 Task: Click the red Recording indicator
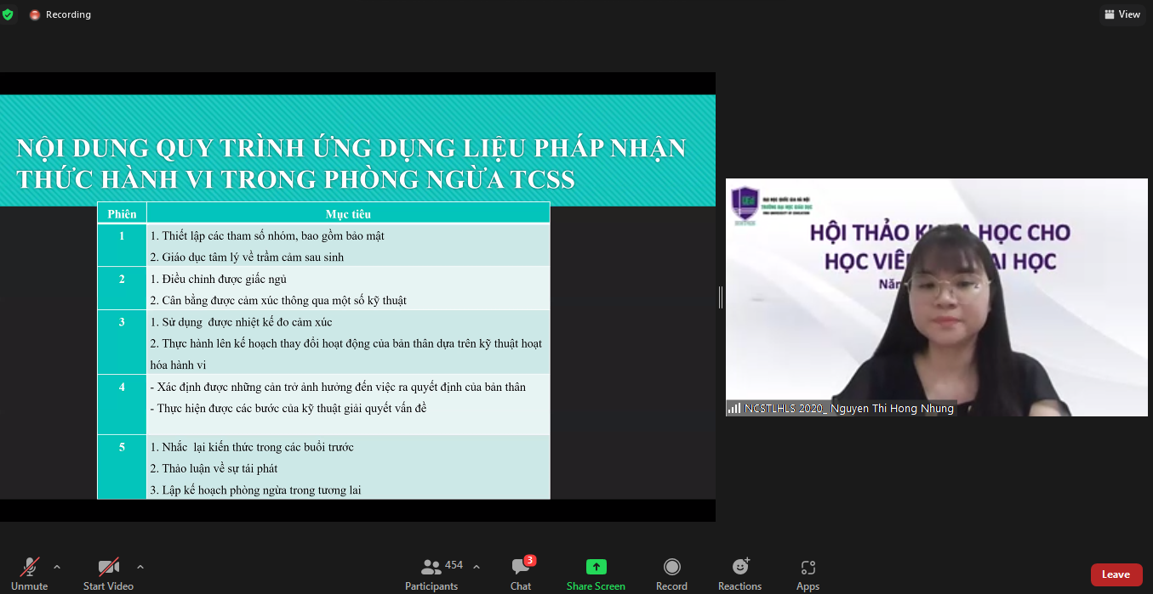(x=60, y=14)
